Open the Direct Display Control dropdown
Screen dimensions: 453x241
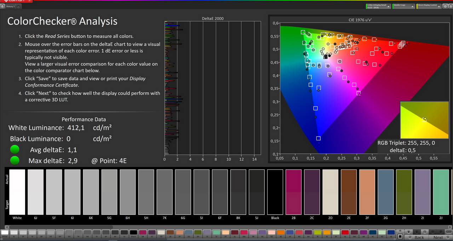(429, 6)
